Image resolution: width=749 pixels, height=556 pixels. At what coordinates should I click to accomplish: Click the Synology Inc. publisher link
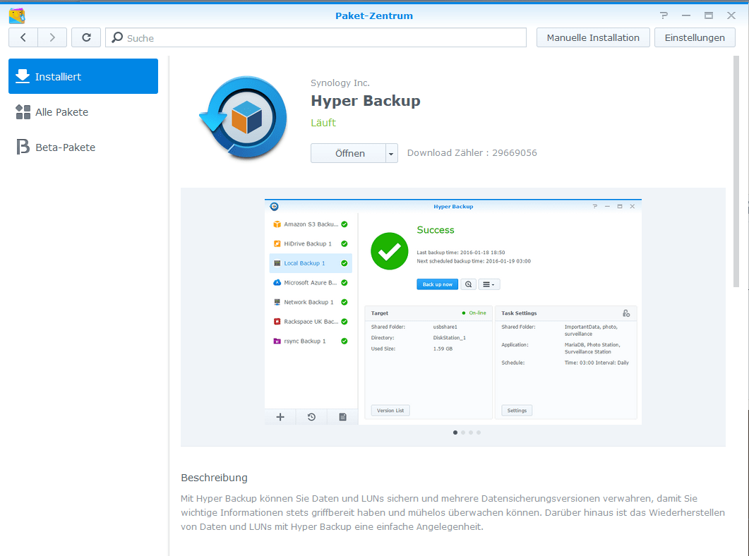(340, 83)
